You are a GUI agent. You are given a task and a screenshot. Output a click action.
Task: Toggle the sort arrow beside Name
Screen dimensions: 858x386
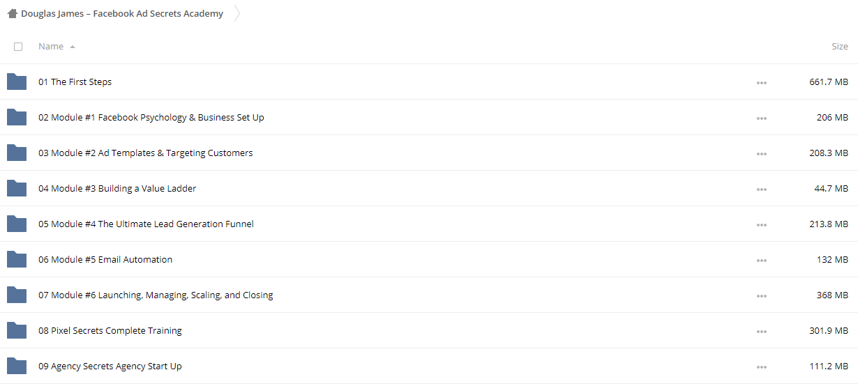pos(73,47)
